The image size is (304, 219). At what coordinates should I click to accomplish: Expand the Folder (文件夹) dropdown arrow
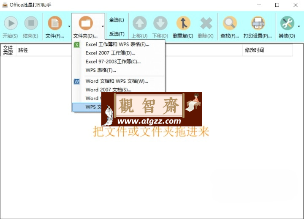pos(103,26)
